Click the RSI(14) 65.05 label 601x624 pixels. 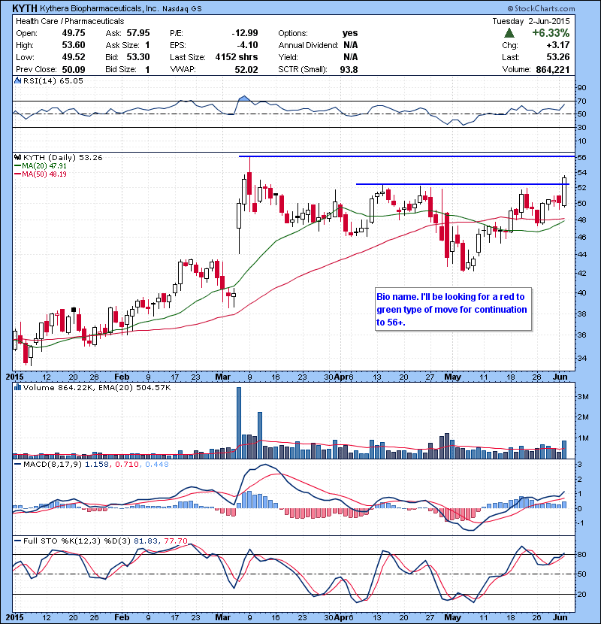pyautogui.click(x=53, y=80)
